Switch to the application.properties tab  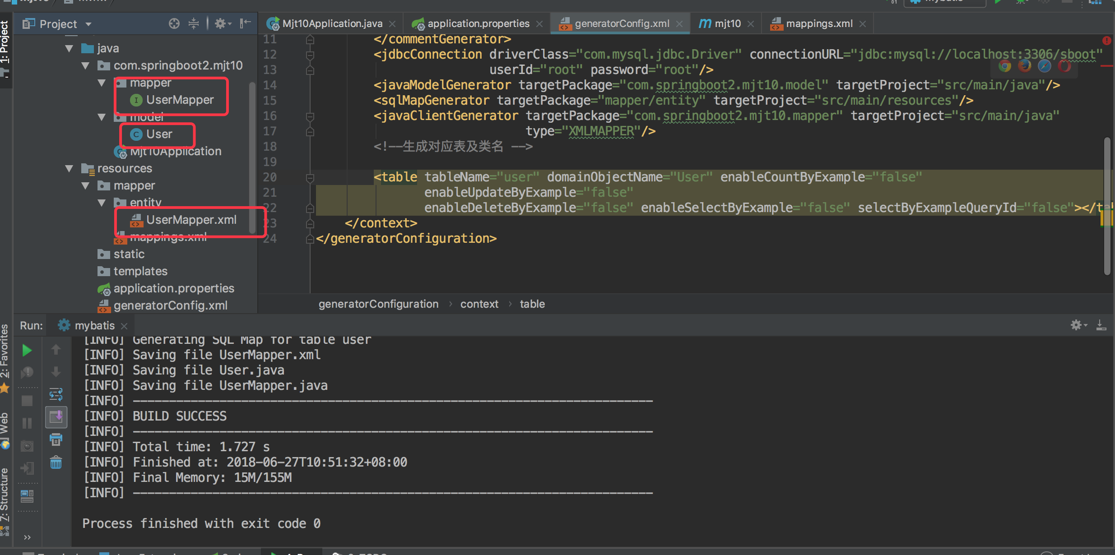478,23
